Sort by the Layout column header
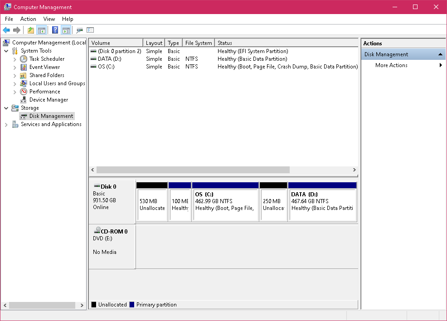Screen dimensions: 447x321 pyautogui.click(x=154, y=43)
